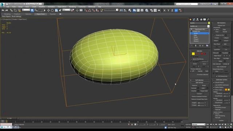This screenshot has width=233, height=131.
Task: Toggle the Preserve UVs checkbox
Action: point(214,35)
